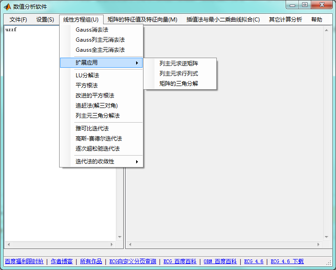Open the 设置(S) menu
Image resolution: width=336 pixels, height=270 pixels.
(45, 20)
